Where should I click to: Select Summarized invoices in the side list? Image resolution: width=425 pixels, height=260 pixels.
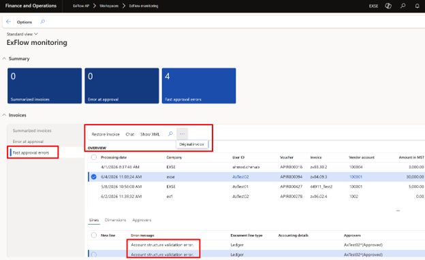32,131
